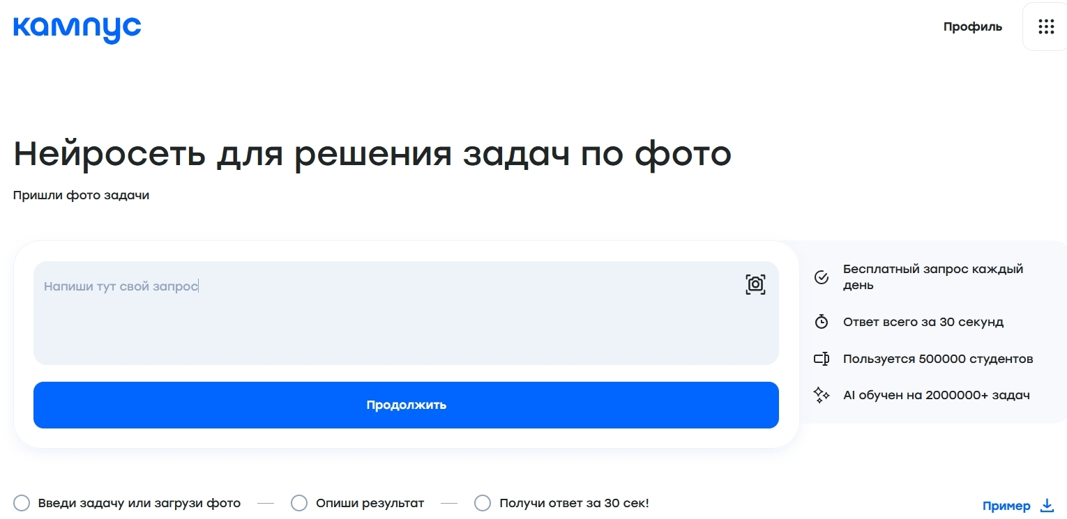Click the stopwatch icon beside Ответ всего
Image resolution: width=1067 pixels, height=519 pixels.
tap(822, 322)
